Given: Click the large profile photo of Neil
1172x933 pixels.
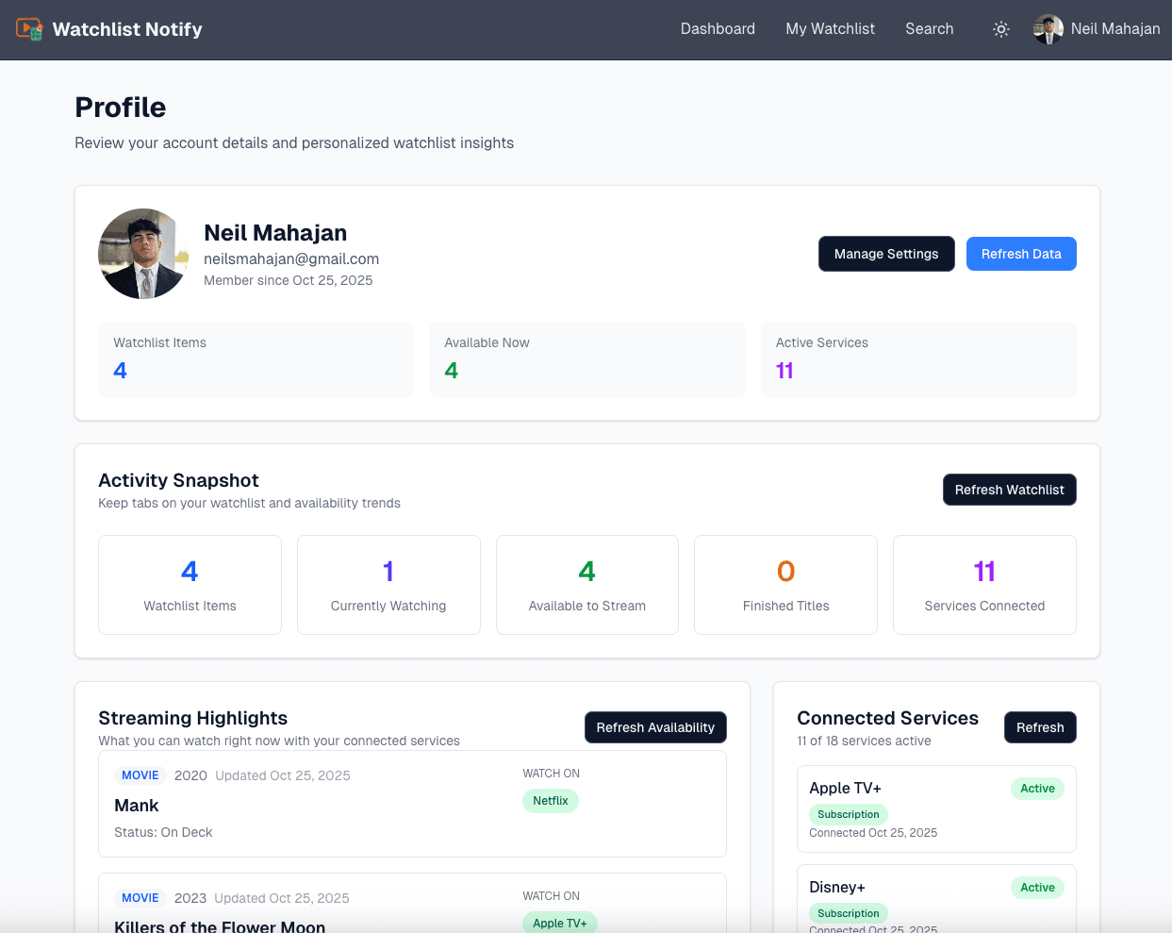Looking at the screenshot, I should 143,254.
